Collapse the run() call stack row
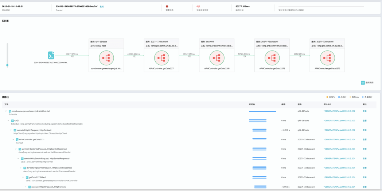 click(9, 121)
